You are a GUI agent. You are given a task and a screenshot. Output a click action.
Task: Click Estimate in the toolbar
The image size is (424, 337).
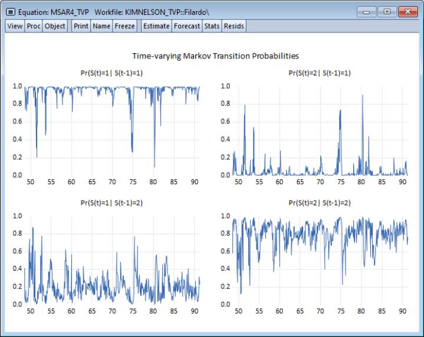[x=156, y=26]
